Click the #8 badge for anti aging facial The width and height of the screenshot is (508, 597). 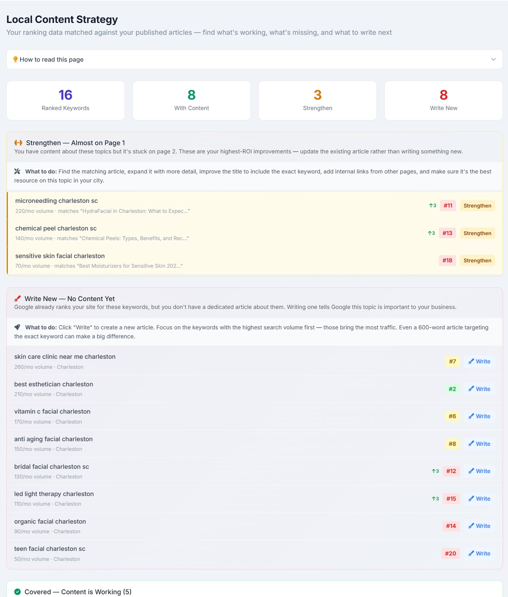tap(452, 444)
